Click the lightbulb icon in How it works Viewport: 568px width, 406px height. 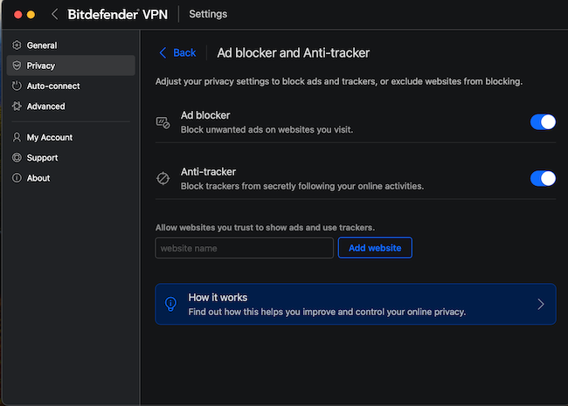170,304
